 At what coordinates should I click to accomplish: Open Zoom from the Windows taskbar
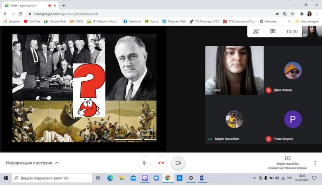tap(156, 178)
